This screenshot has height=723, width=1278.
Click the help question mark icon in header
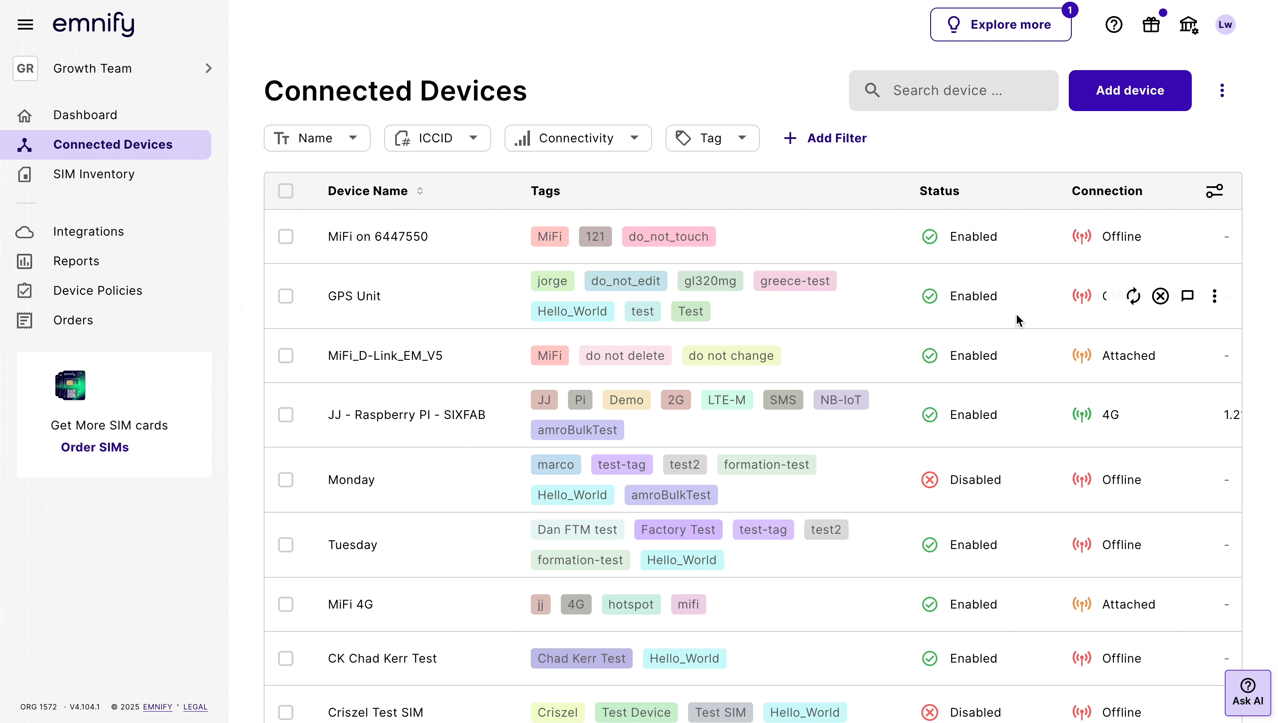click(1114, 24)
